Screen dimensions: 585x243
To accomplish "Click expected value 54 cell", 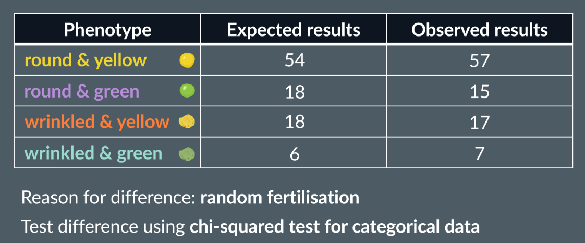I will 294,60.
